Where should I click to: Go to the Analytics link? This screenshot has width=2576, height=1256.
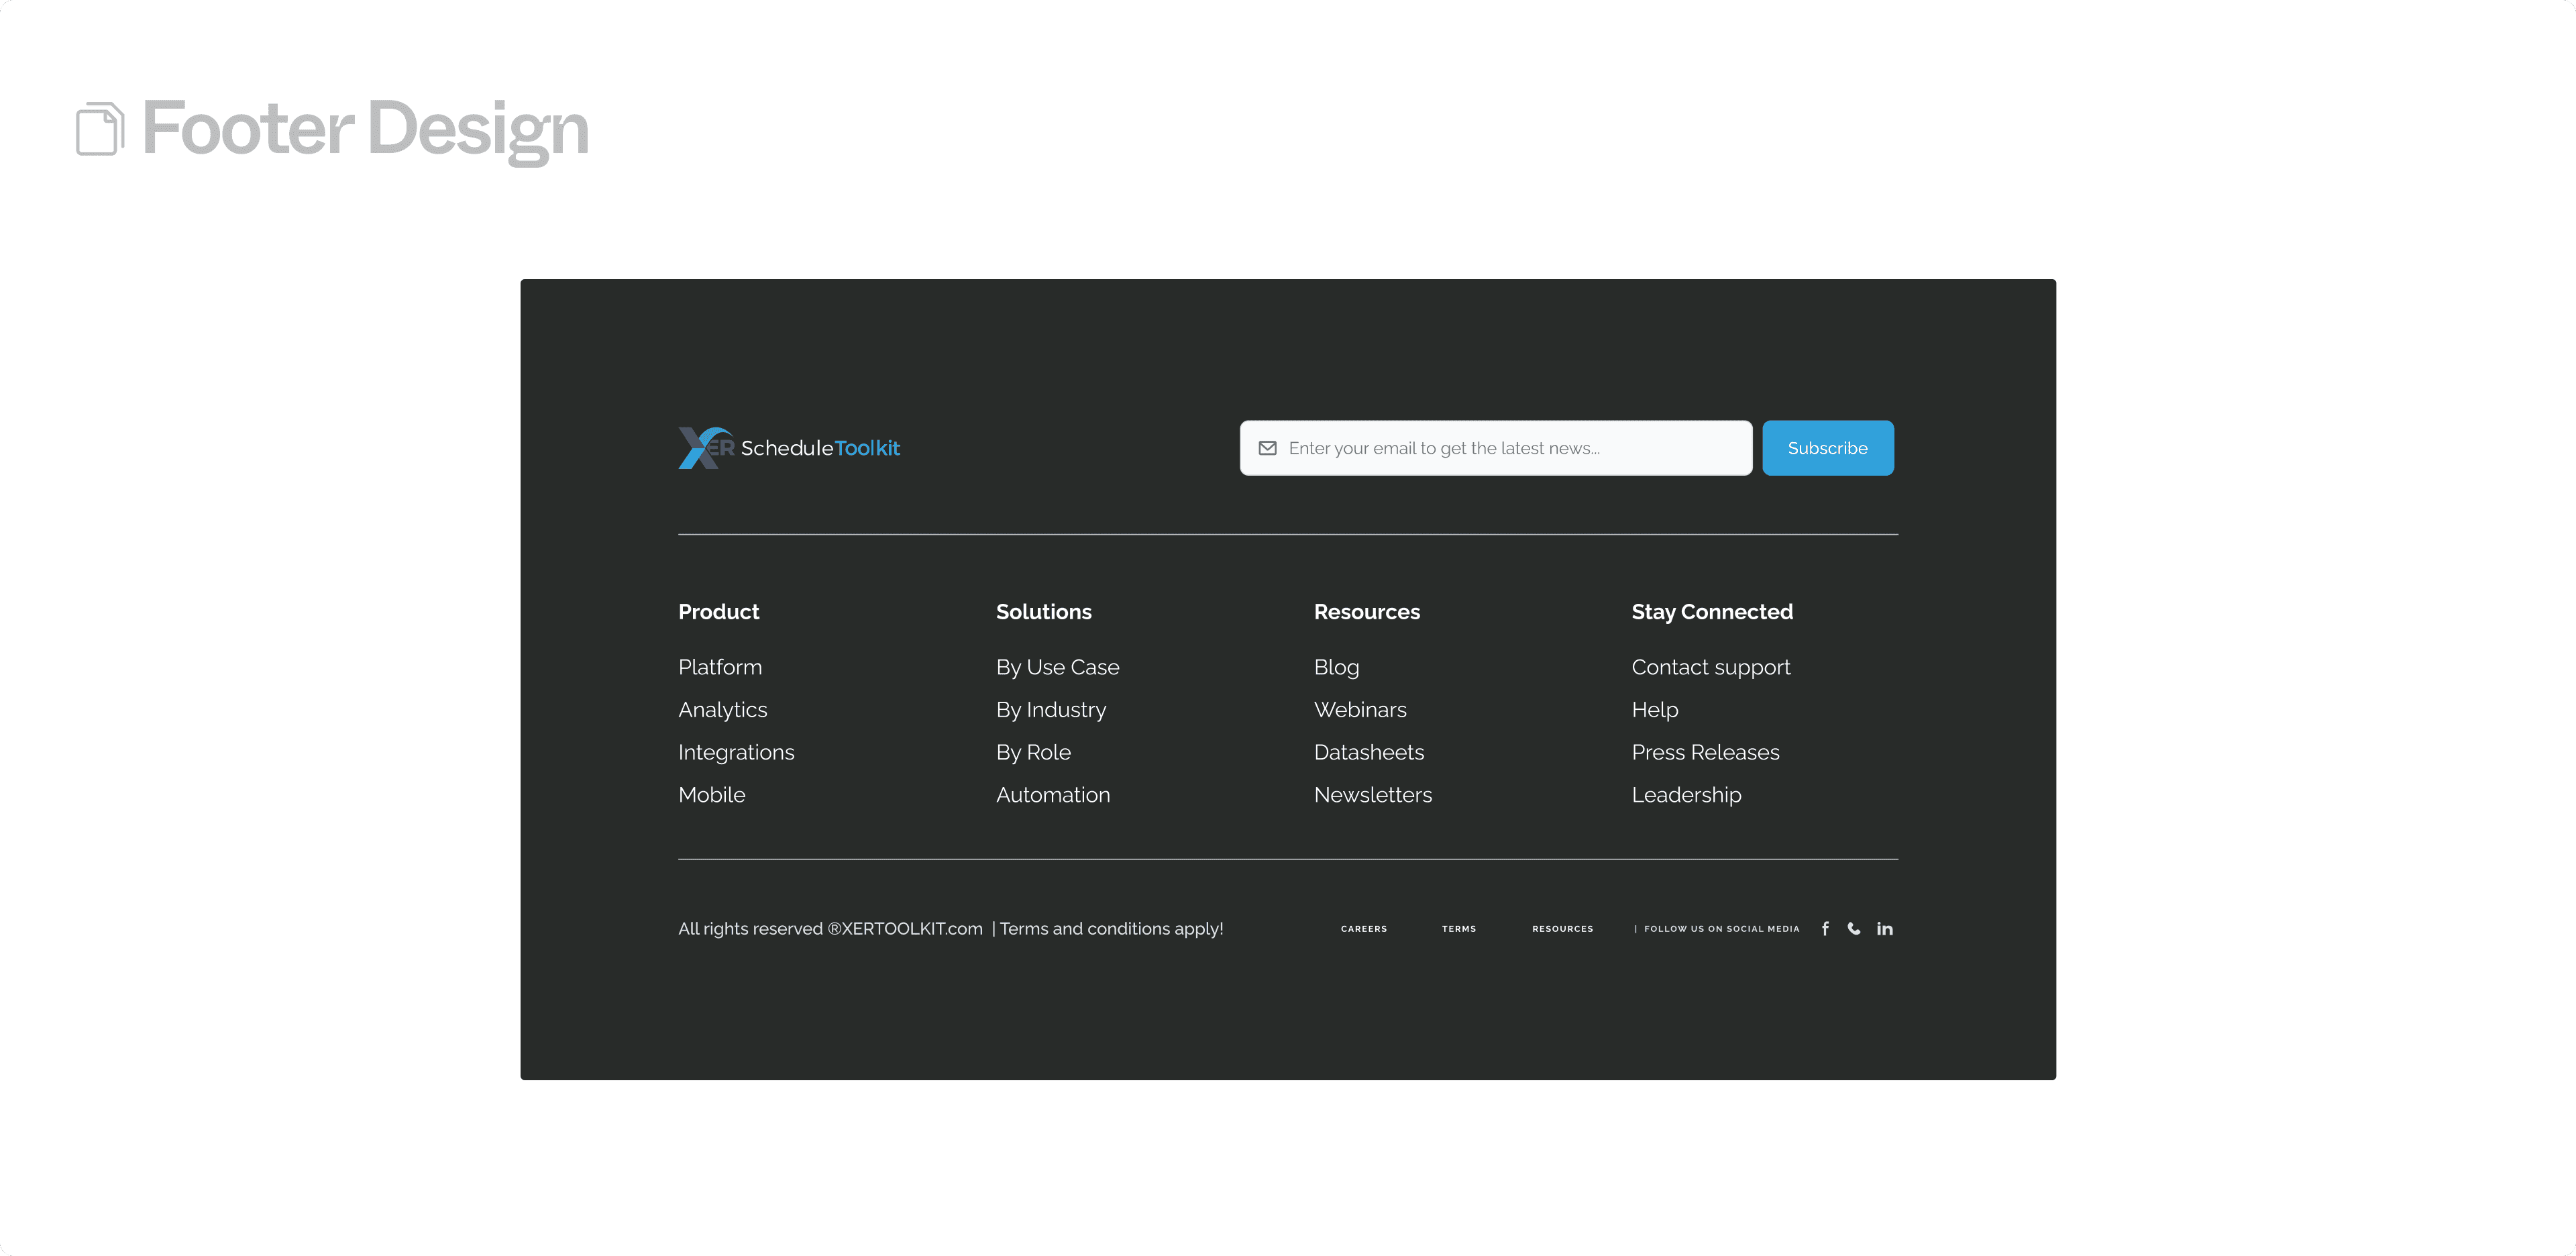723,710
